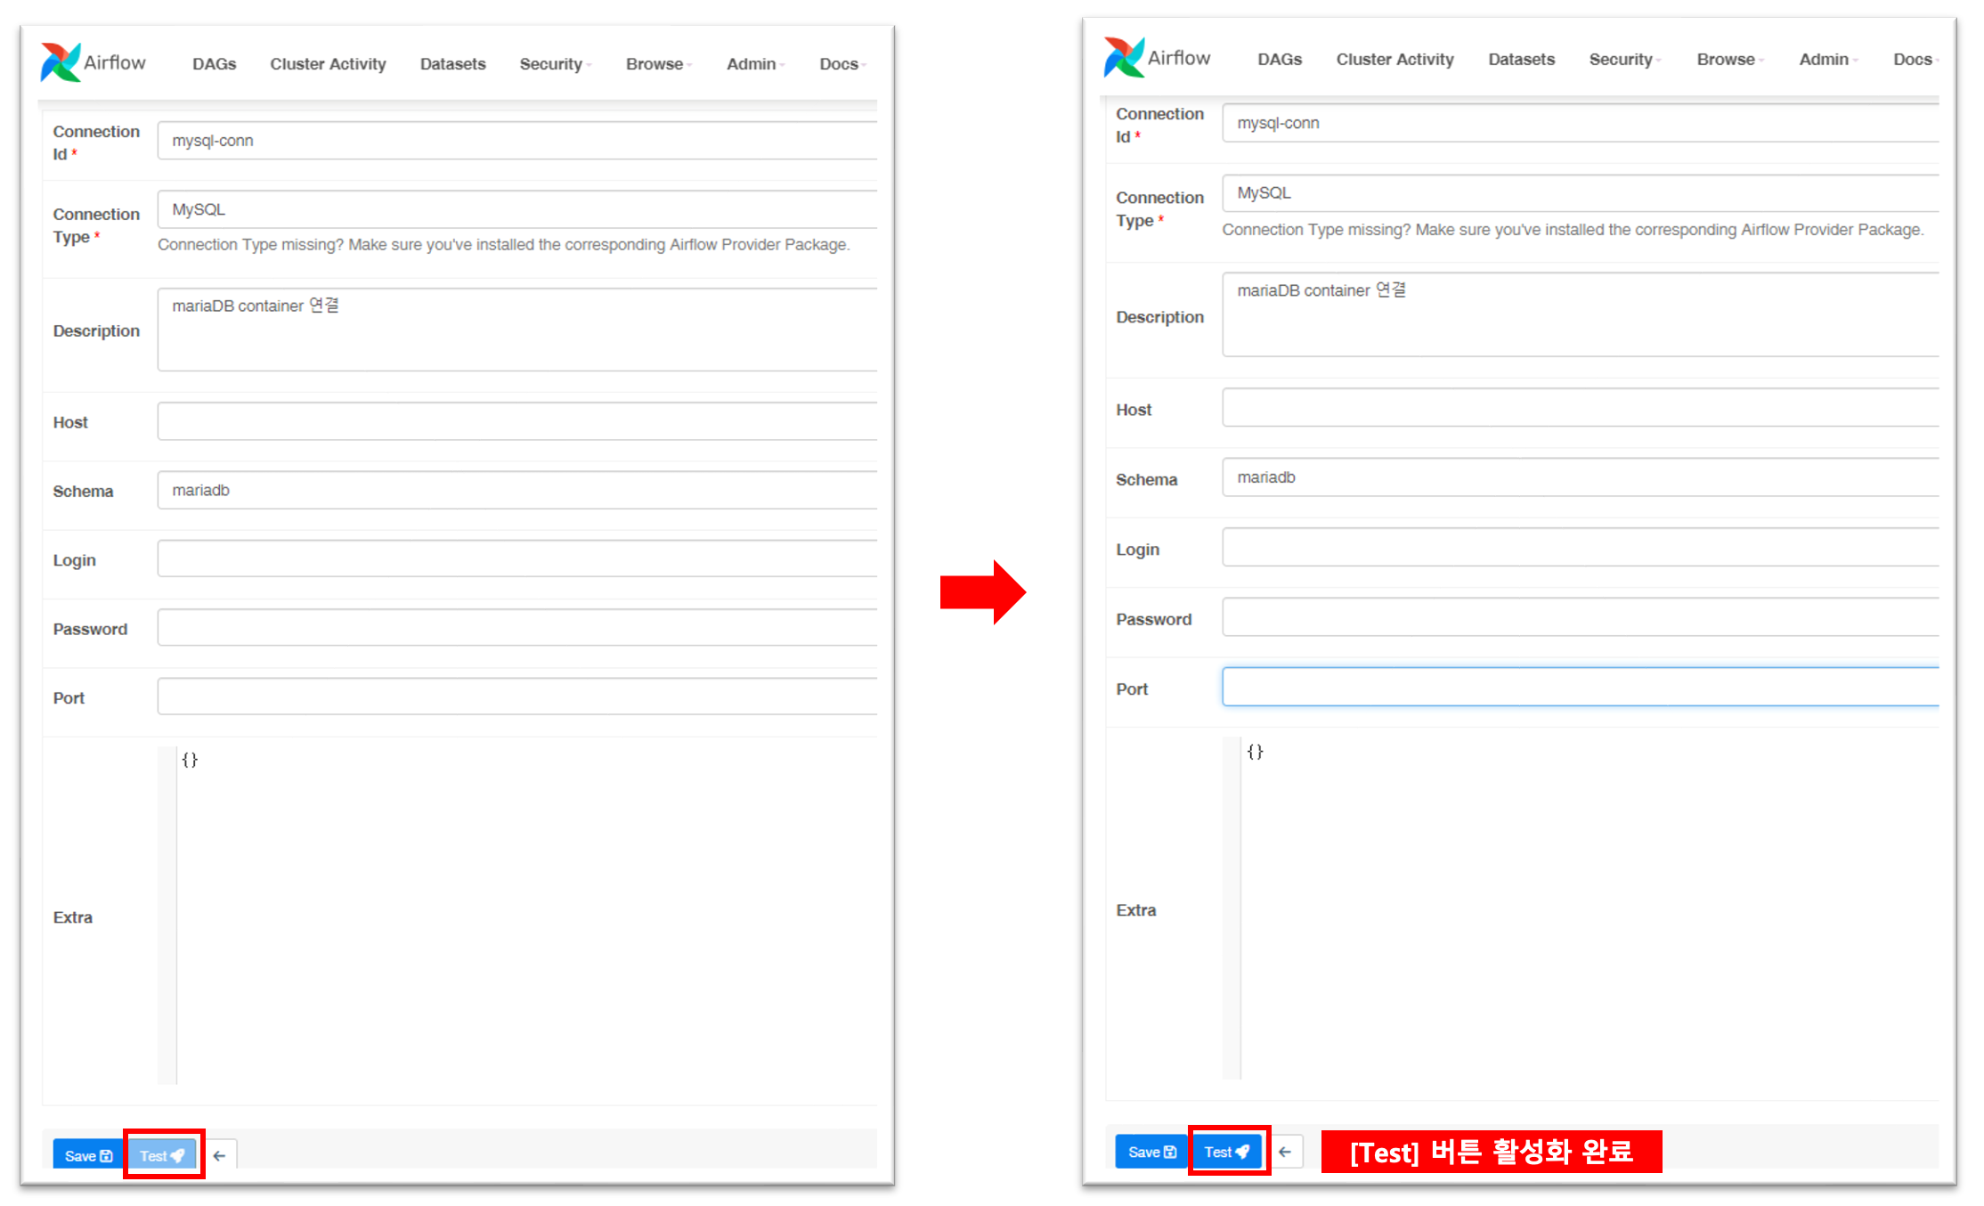Click Save button in left panel
Viewport: 1984px width, 1206px height.
[87, 1155]
